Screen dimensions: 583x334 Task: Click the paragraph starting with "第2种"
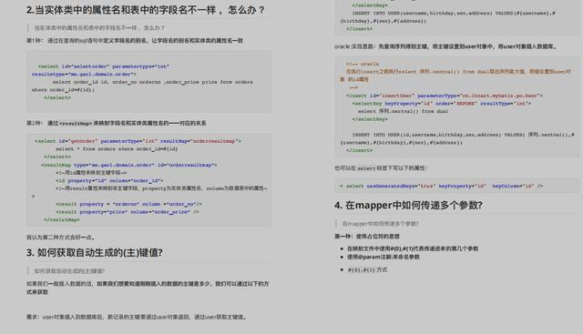pyautogui.click(x=116, y=123)
